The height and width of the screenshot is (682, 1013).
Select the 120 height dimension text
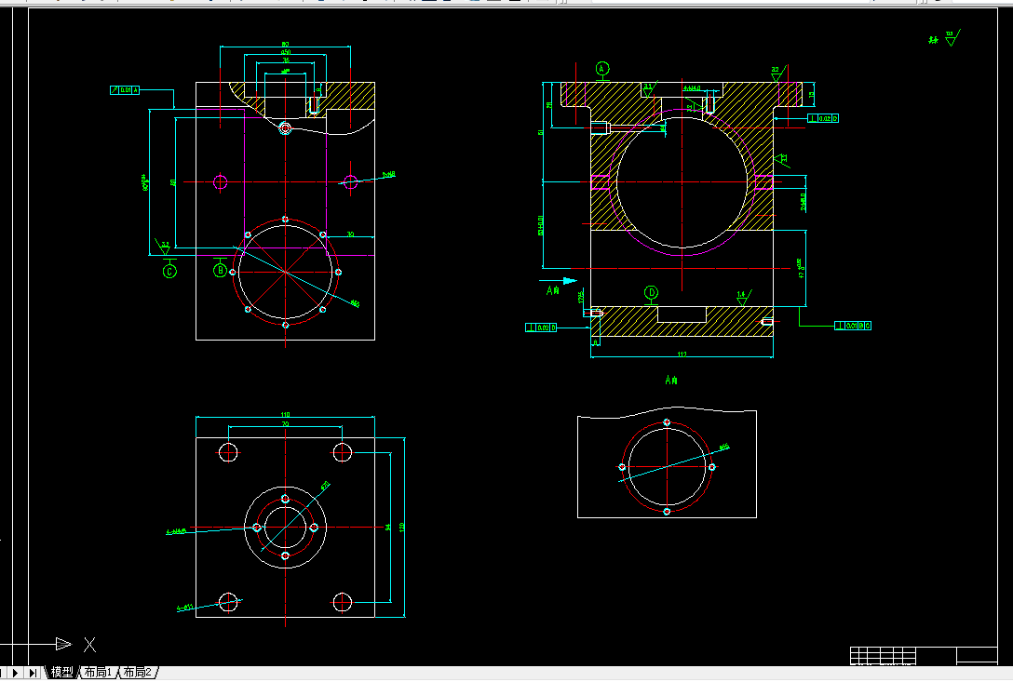tap(401, 527)
